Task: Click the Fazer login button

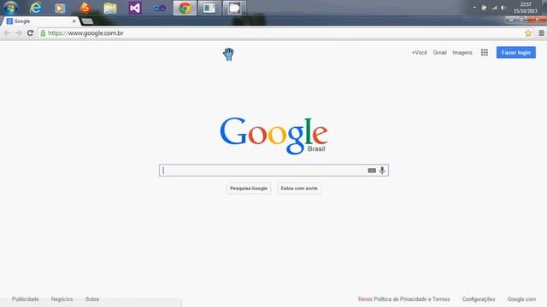Action: [516, 53]
